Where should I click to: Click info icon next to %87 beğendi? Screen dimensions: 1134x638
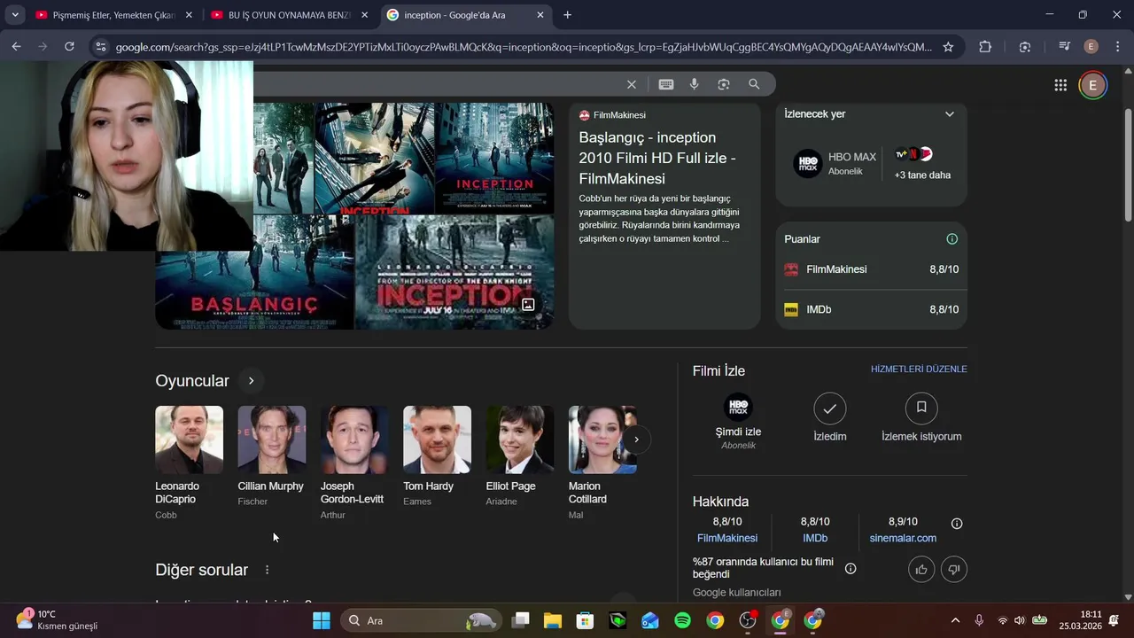click(x=850, y=568)
